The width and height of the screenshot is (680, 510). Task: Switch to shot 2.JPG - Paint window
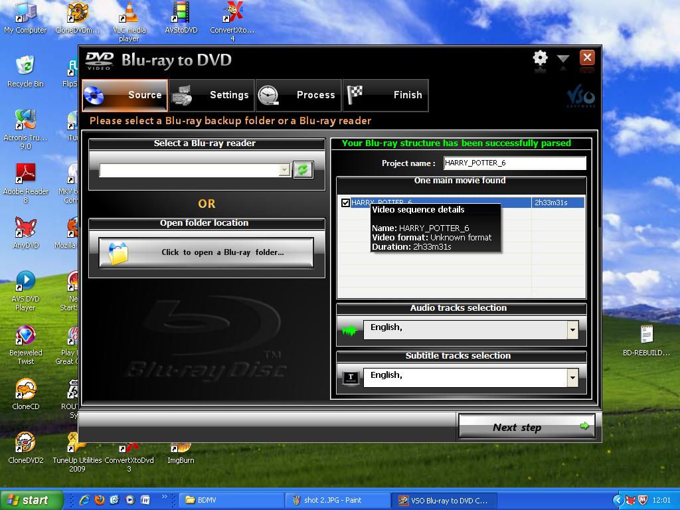337,500
